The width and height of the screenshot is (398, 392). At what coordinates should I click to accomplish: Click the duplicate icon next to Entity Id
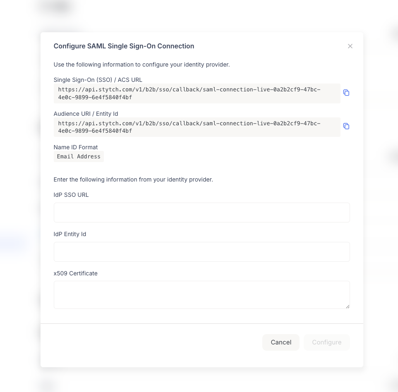[x=346, y=126]
